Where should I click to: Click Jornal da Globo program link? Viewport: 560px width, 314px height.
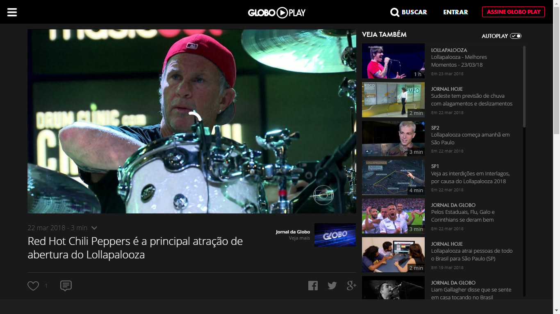click(x=293, y=232)
